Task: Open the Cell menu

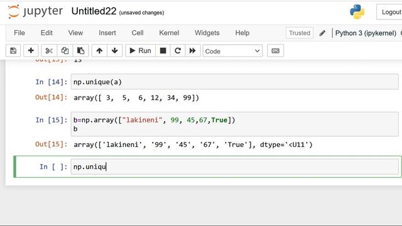Action: 138,33
